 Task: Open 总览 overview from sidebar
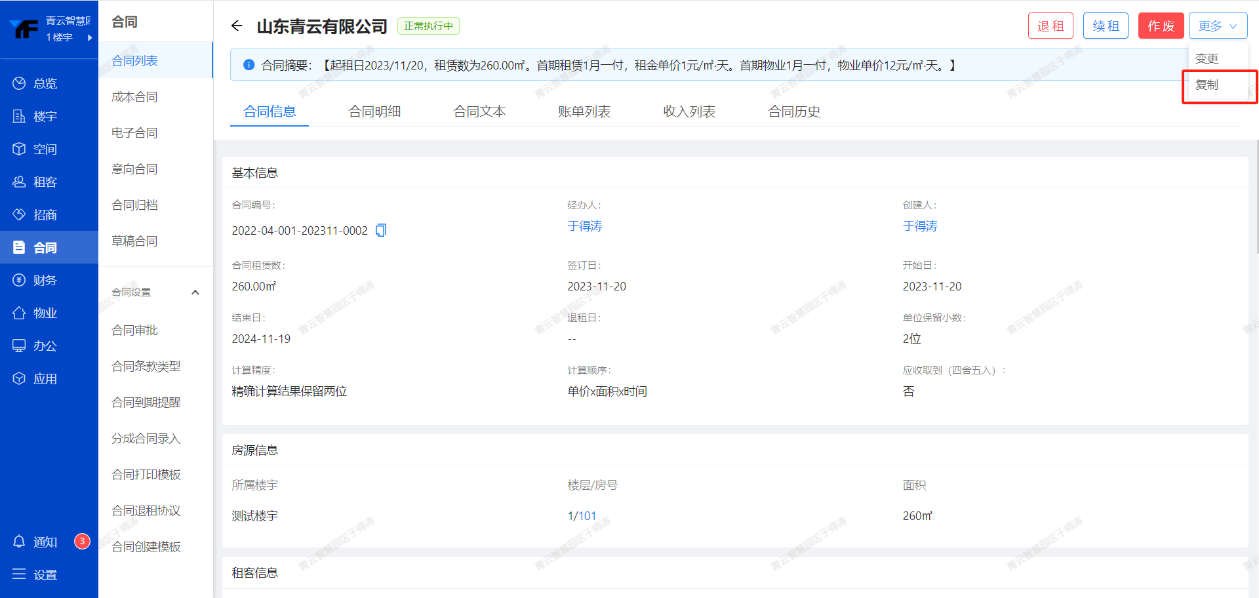pyautogui.click(x=45, y=83)
